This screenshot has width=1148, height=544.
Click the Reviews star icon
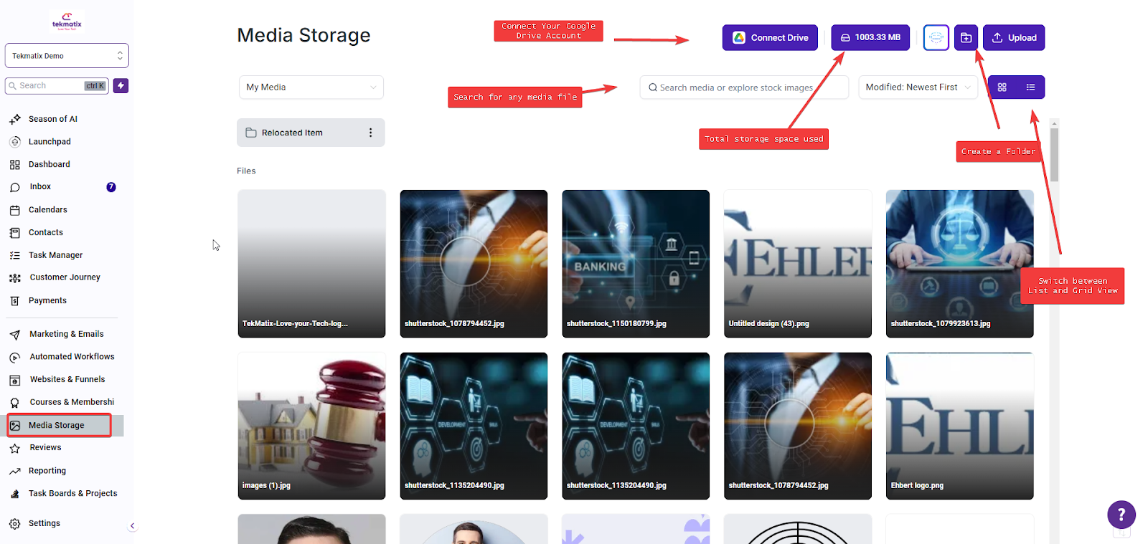[x=15, y=448]
